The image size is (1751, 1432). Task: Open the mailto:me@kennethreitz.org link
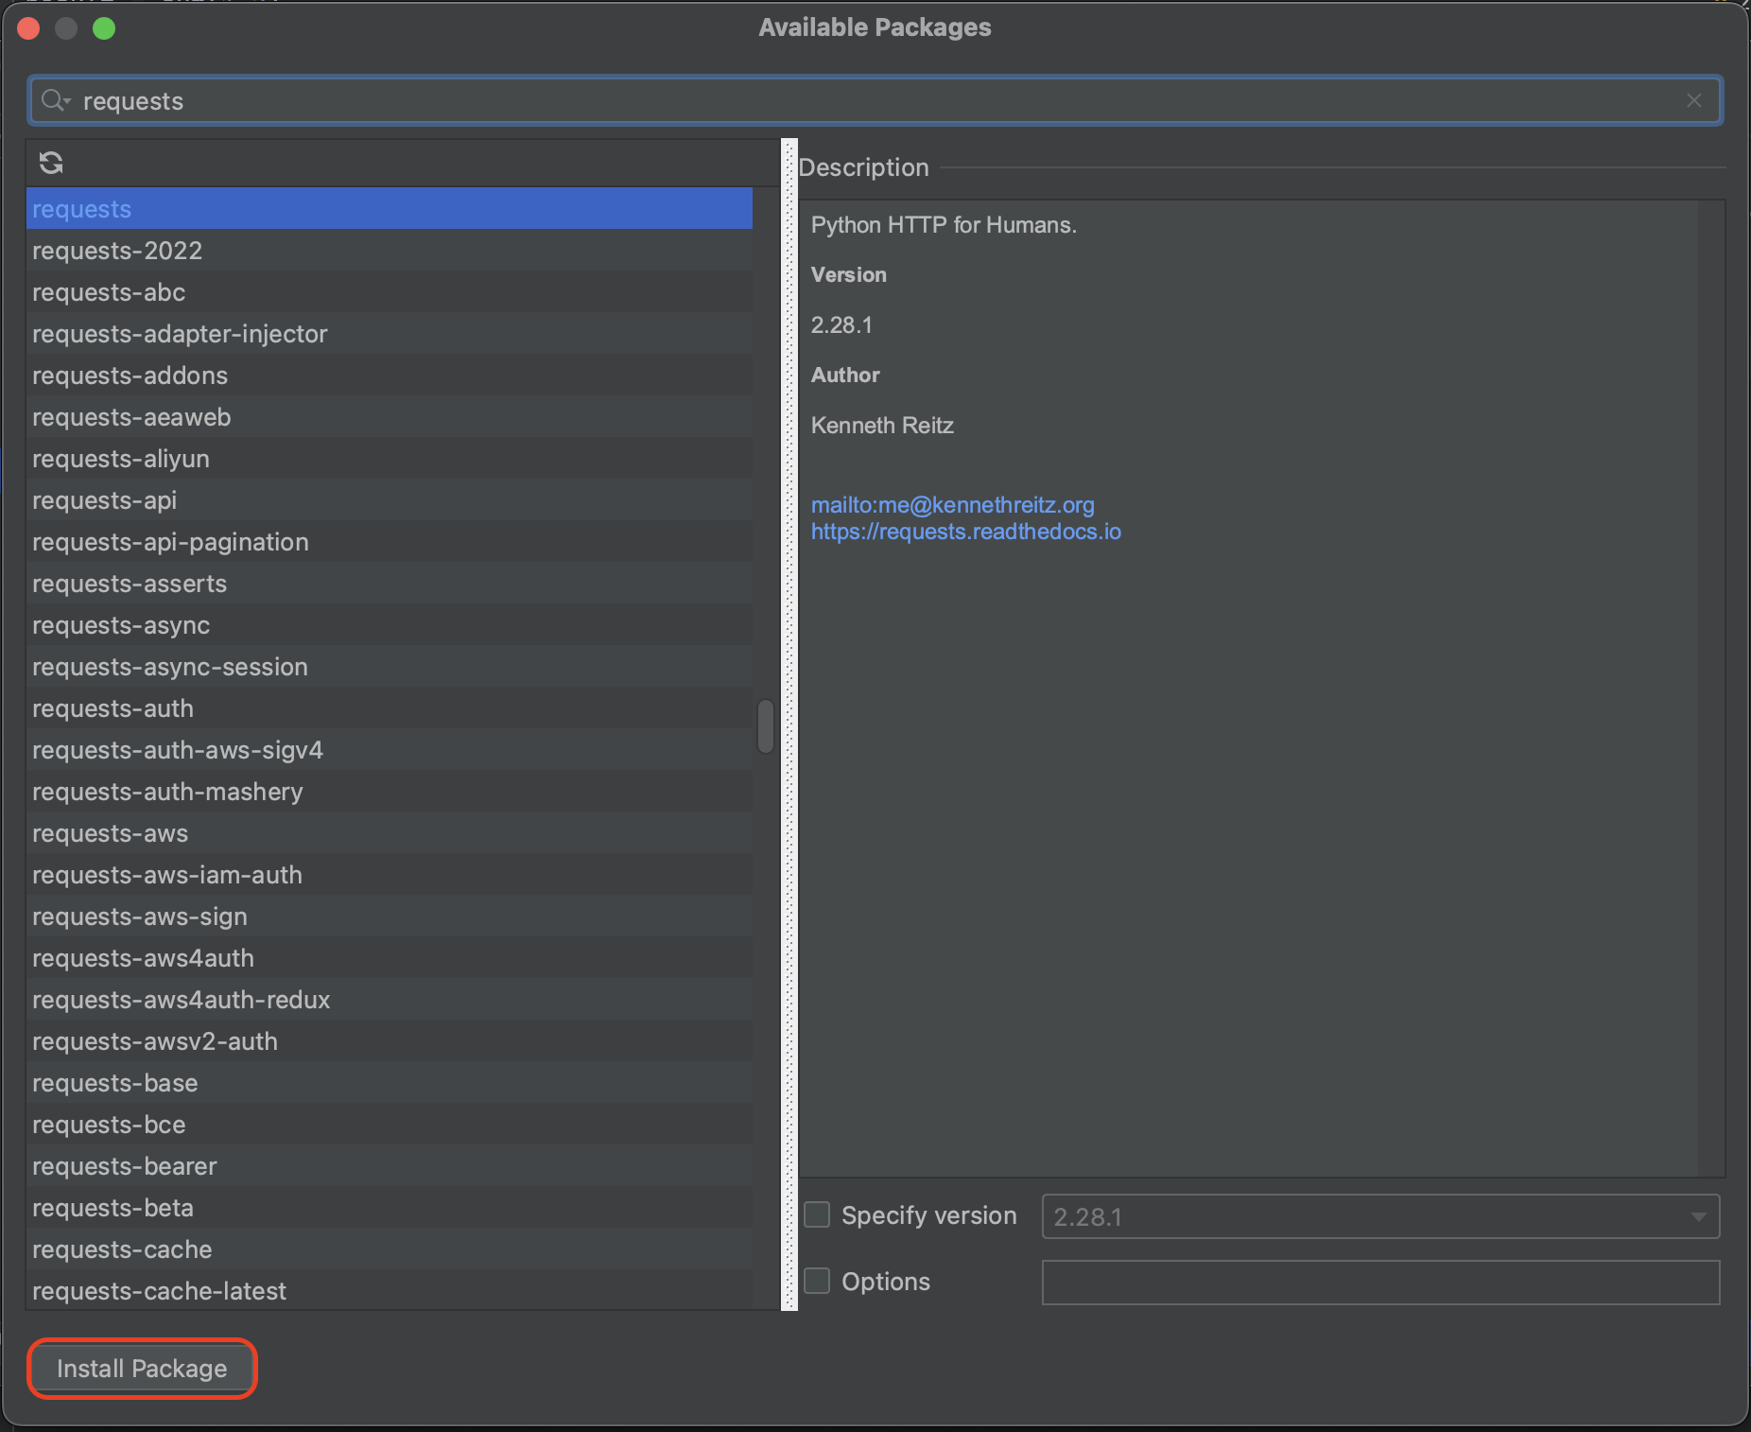[952, 505]
